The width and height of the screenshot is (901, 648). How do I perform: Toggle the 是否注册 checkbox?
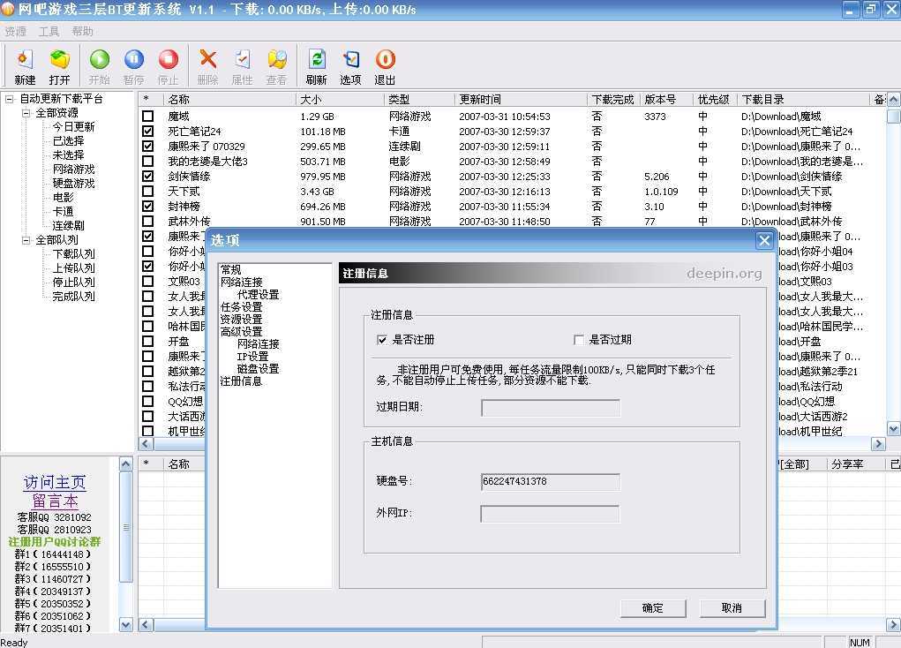coord(382,340)
